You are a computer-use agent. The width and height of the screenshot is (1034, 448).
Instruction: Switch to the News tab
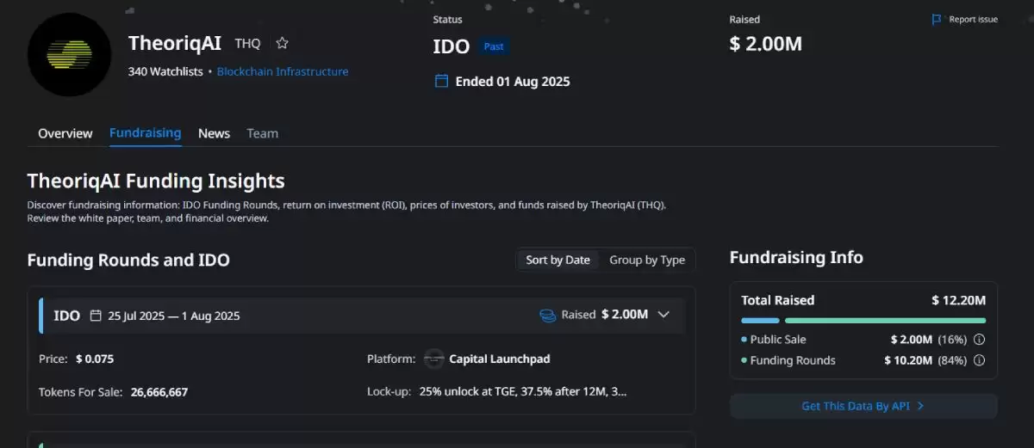coord(214,133)
